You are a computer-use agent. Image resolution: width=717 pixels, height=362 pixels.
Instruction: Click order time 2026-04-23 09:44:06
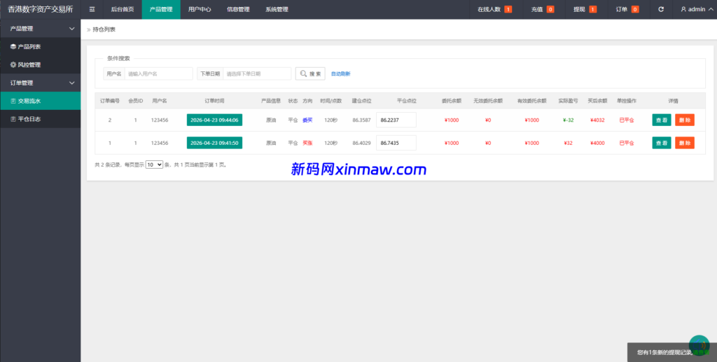(214, 120)
